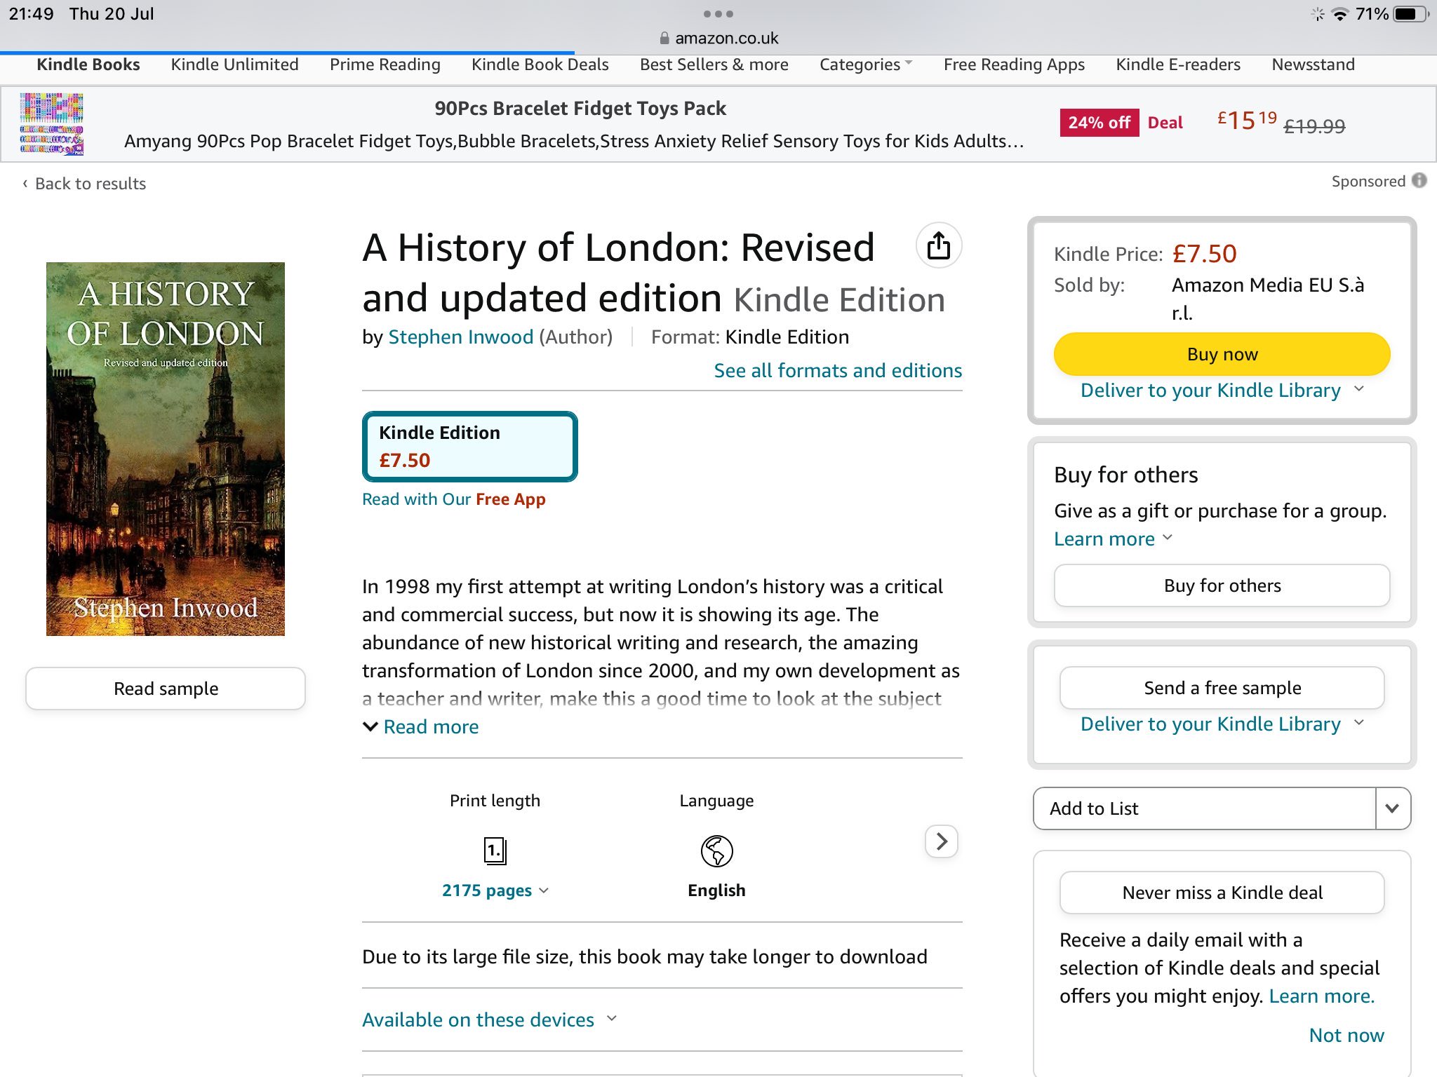Expand Available on these devices
Screen dimensions: 1437x1077
[x=489, y=1020]
